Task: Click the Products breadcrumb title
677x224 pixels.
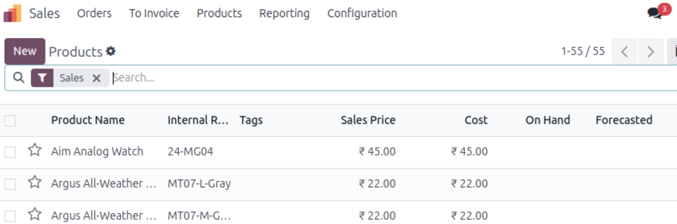Action: click(75, 52)
